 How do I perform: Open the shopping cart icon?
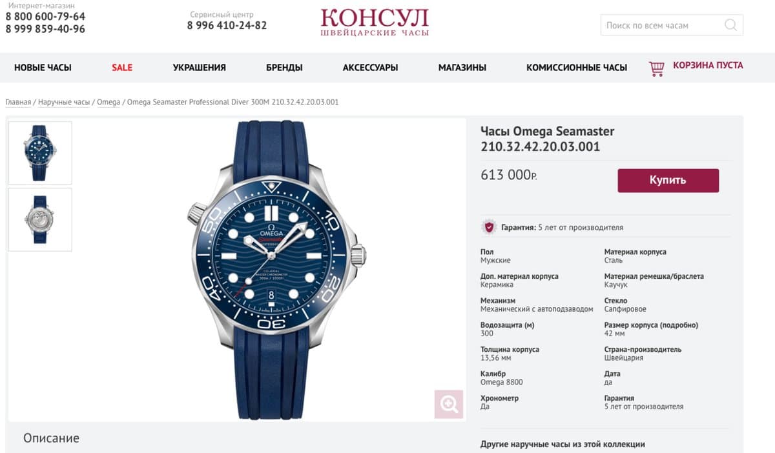(657, 68)
